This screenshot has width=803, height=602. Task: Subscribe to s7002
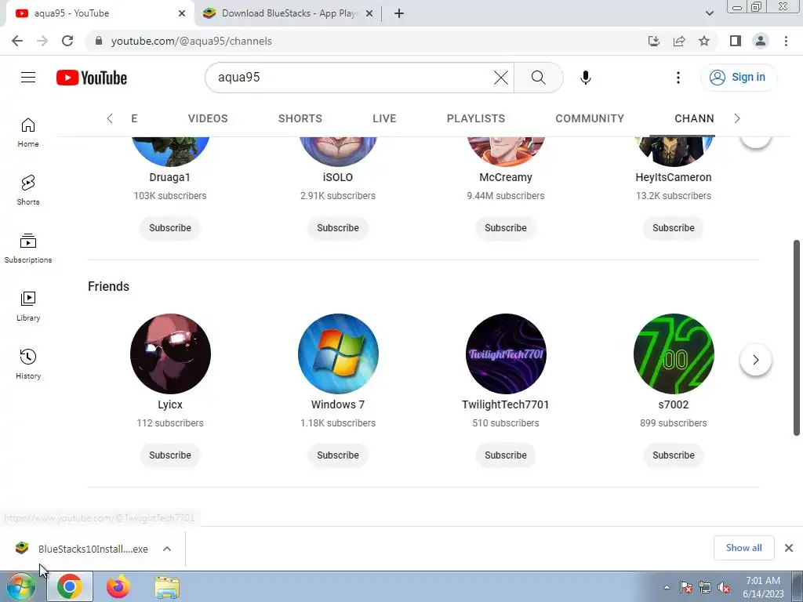click(674, 455)
